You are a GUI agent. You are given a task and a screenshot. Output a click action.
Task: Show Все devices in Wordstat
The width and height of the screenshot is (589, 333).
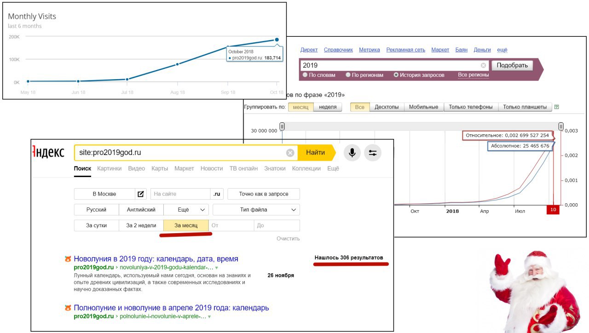pyautogui.click(x=360, y=107)
